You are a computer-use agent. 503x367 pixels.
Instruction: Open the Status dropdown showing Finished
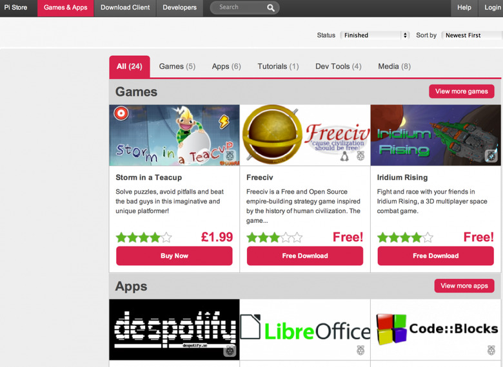click(x=375, y=35)
